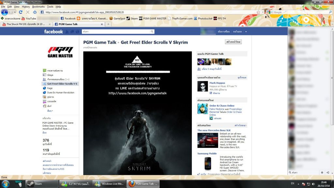Viewport: 334px width, 188px height.
Task: Open Facebook messages icon in the blue bar
Action: 72,32
